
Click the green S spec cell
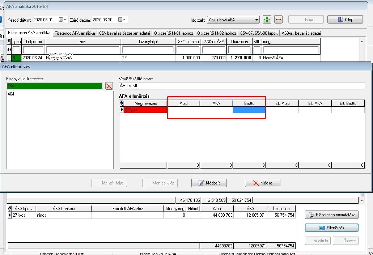[x=16, y=58]
